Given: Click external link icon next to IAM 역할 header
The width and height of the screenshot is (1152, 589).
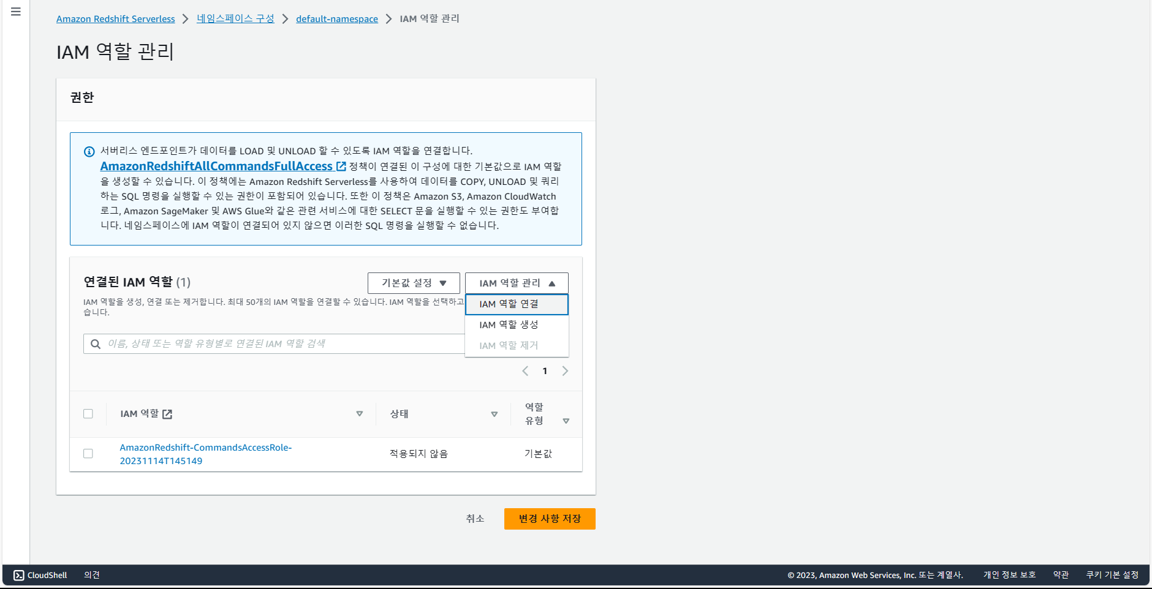Looking at the screenshot, I should pyautogui.click(x=167, y=415).
